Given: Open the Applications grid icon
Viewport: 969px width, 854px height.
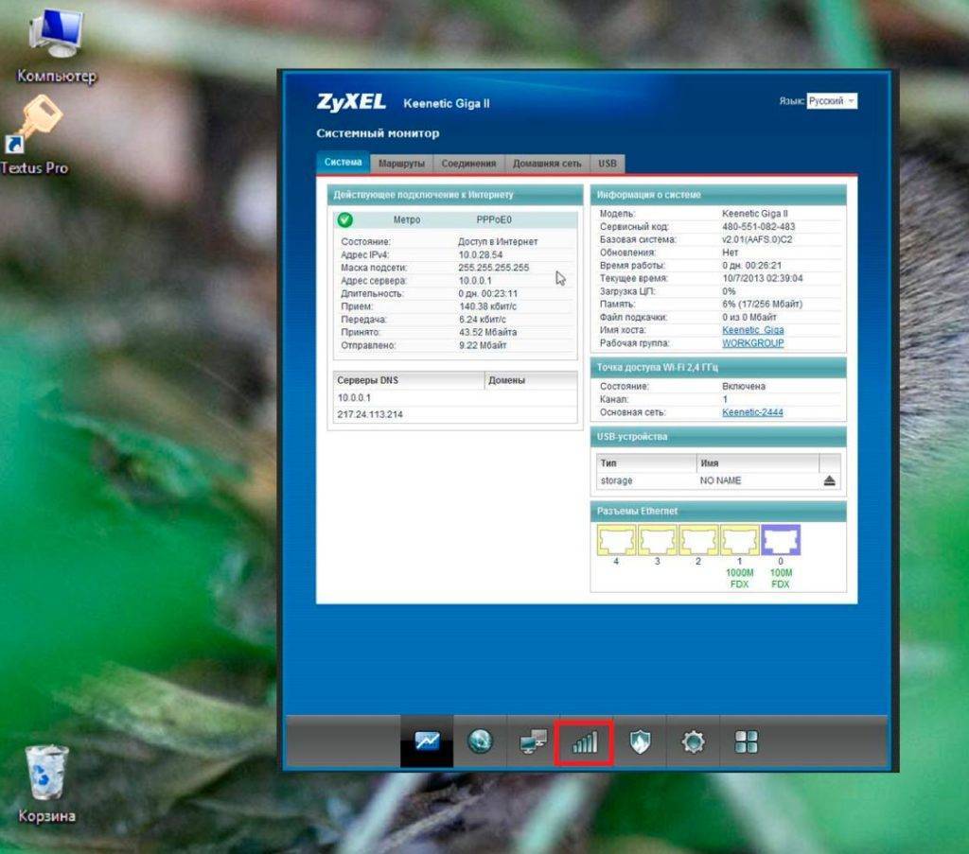Looking at the screenshot, I should pyautogui.click(x=746, y=742).
